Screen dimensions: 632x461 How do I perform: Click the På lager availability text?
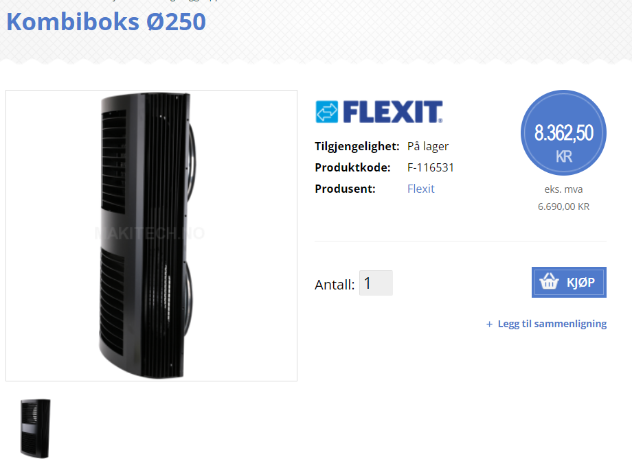click(428, 146)
